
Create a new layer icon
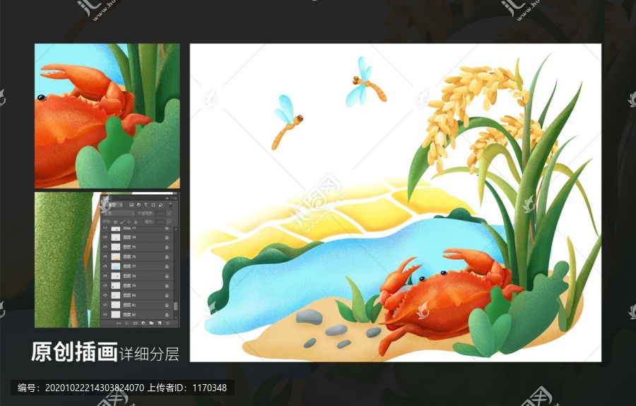pyautogui.click(x=160, y=323)
